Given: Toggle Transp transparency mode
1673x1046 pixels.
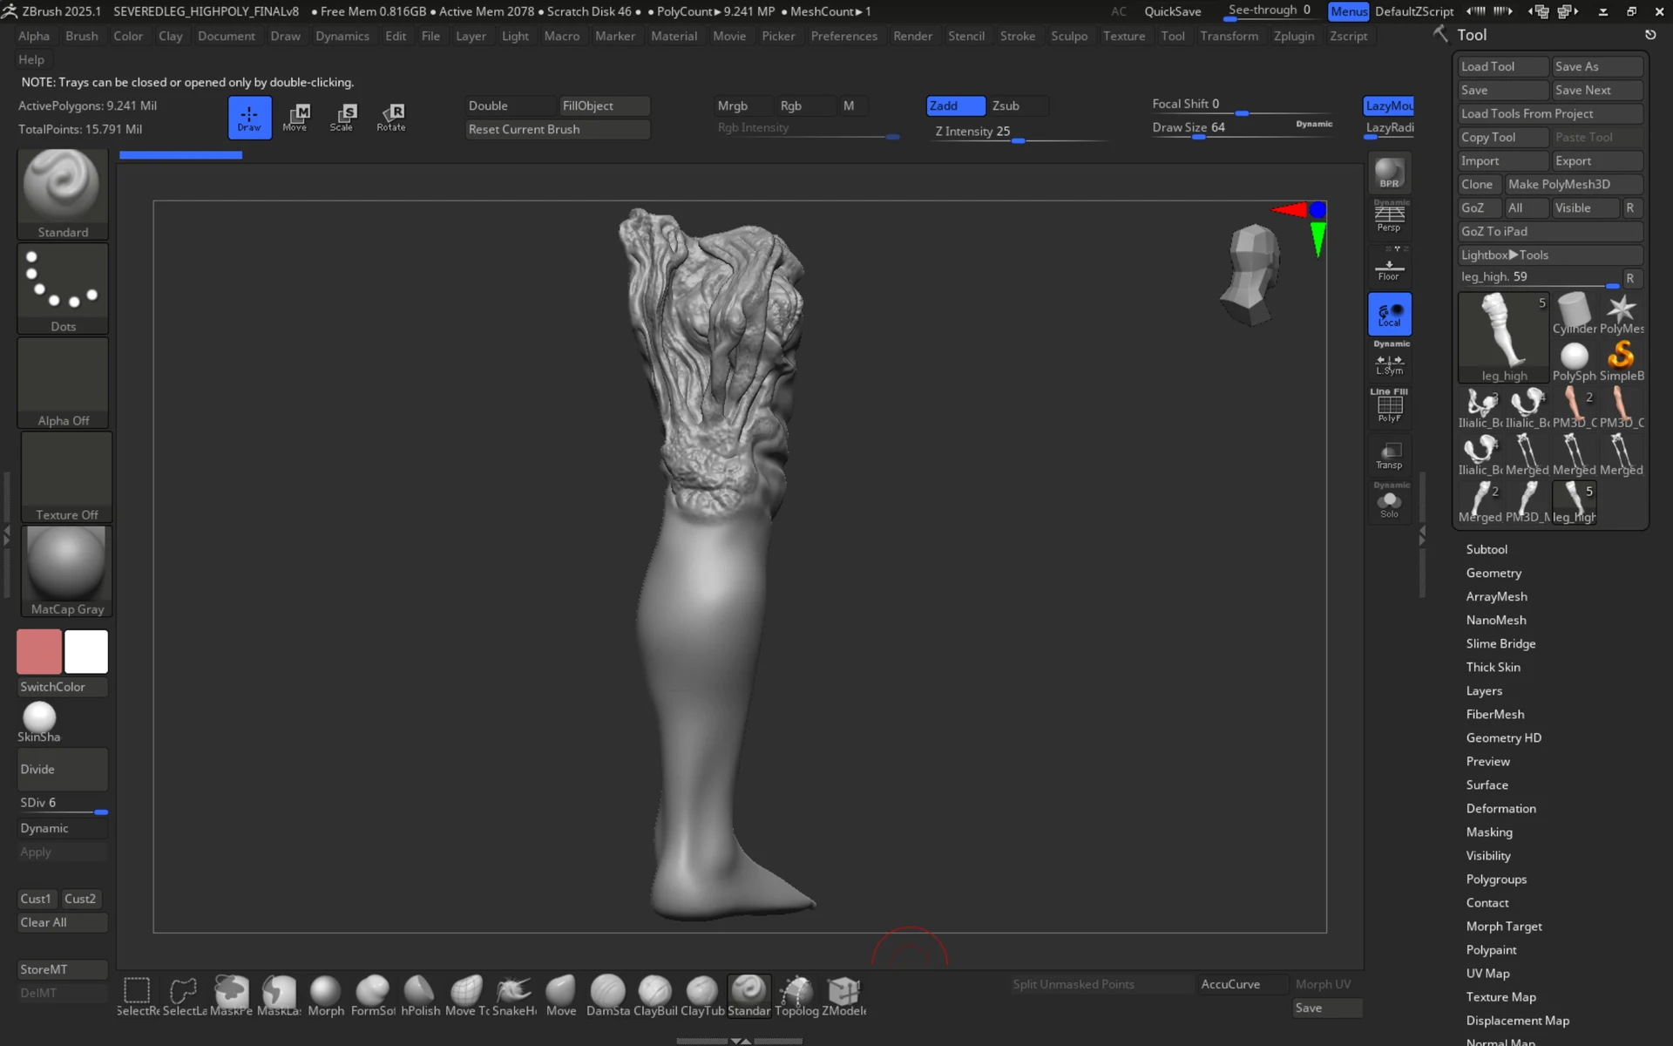Looking at the screenshot, I should click(1389, 456).
